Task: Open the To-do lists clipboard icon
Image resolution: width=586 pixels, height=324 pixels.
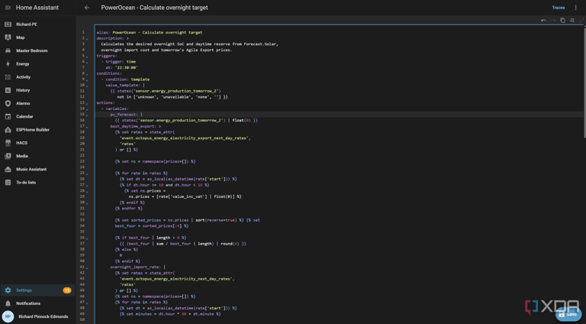Action: click(x=8, y=183)
